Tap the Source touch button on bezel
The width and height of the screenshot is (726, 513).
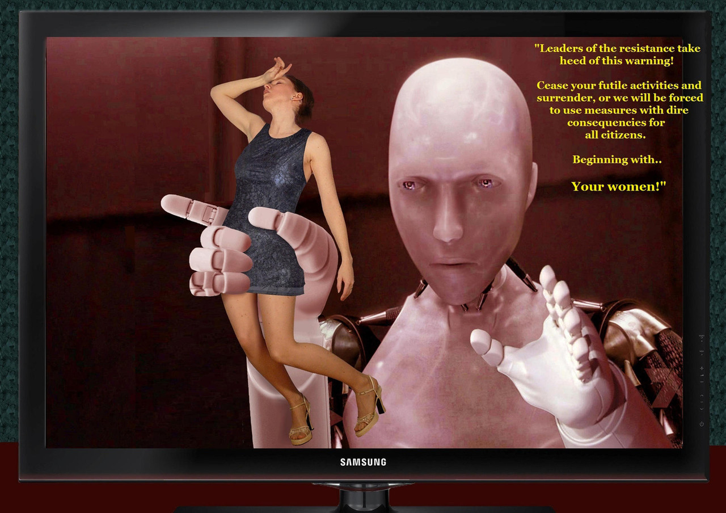702,338
